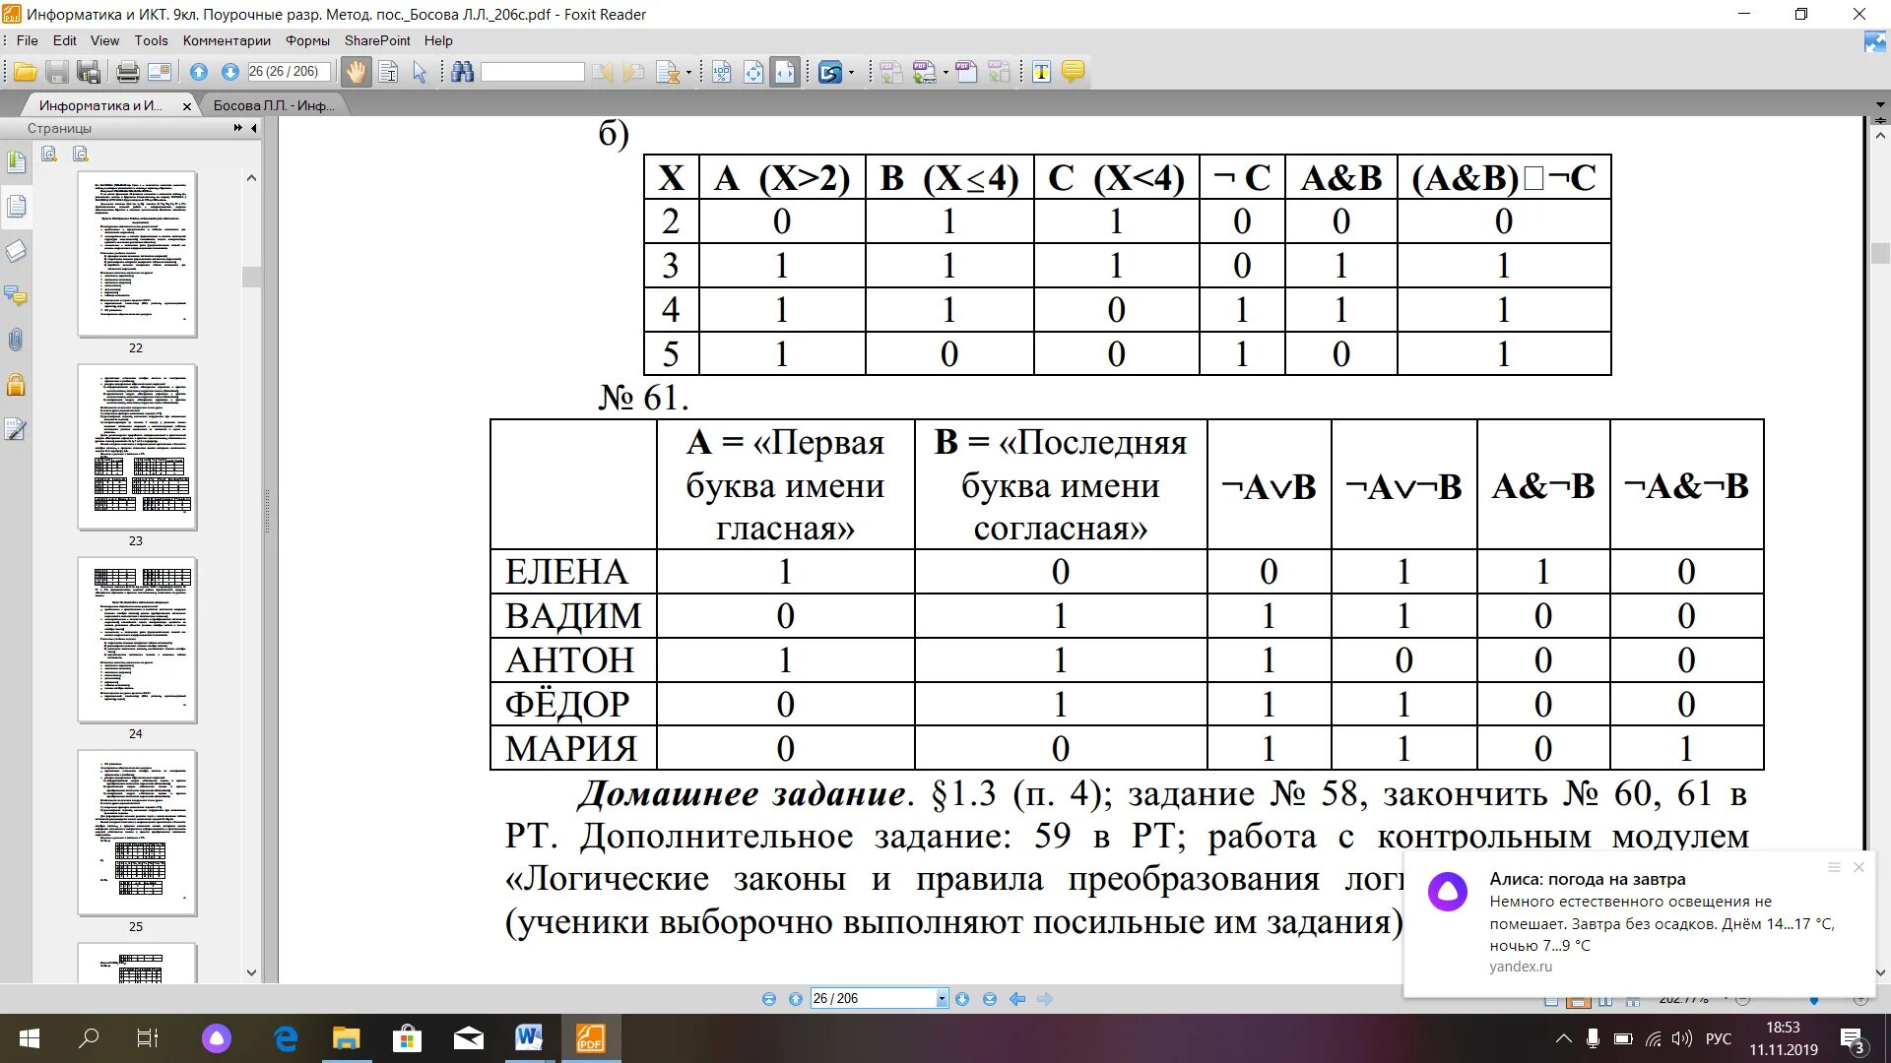
Task: Click the Fit Page icon
Action: click(753, 72)
